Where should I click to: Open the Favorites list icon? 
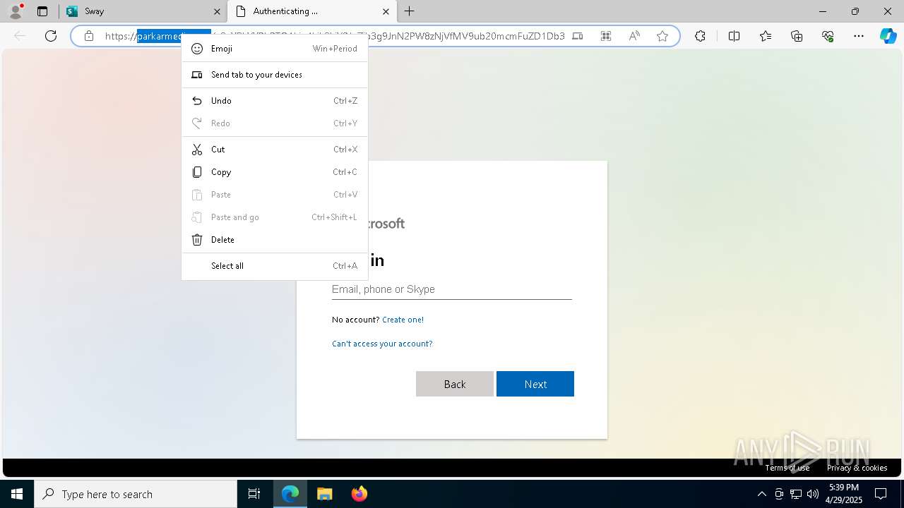click(x=766, y=36)
